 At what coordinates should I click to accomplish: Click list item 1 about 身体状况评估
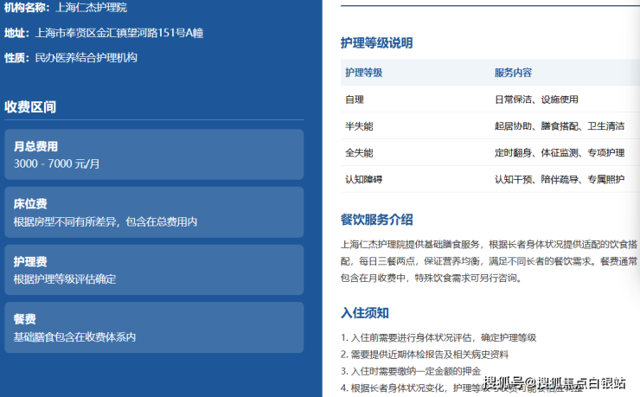point(438,338)
